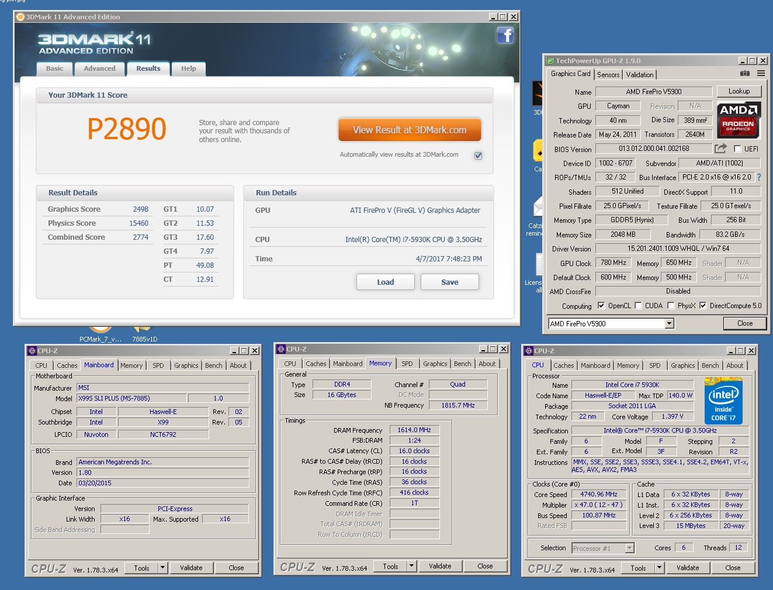The height and width of the screenshot is (590, 773).
Task: Open the Sensors tab in GPU-Z
Action: pos(608,74)
